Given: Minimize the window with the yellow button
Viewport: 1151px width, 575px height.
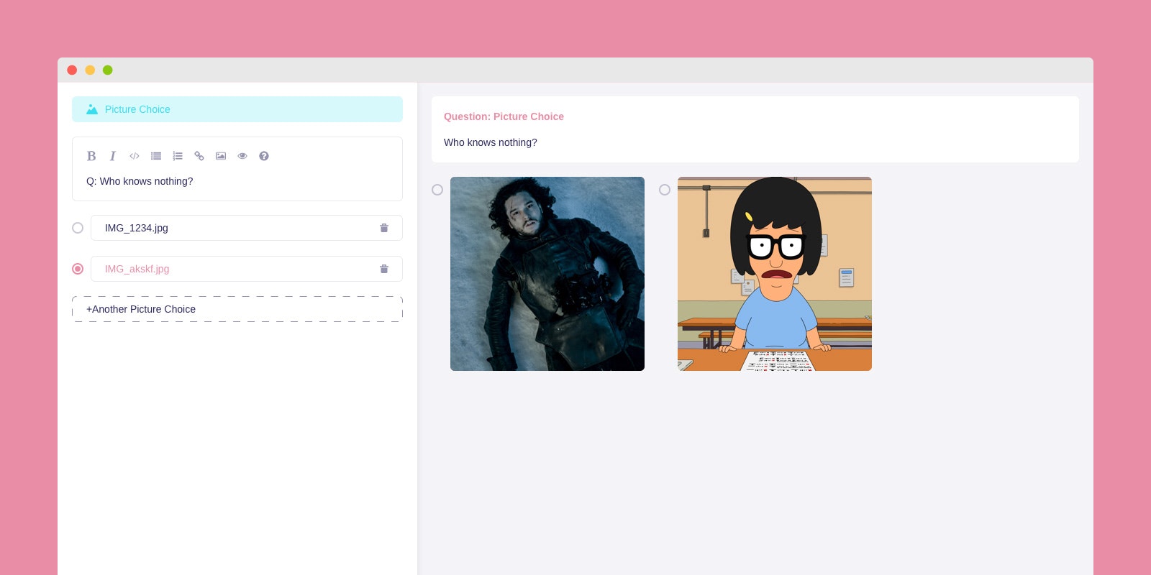Looking at the screenshot, I should tap(90, 70).
